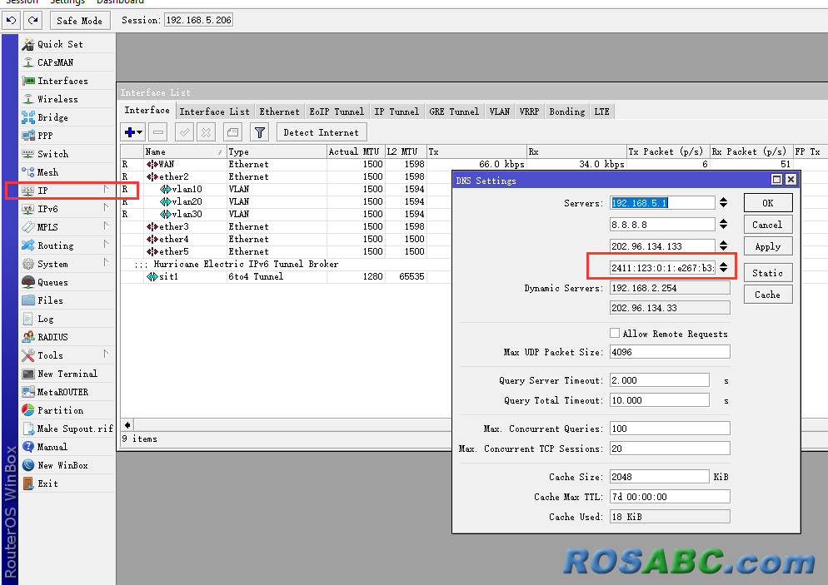Open the Manual sidebar entry
This screenshot has height=585, width=828.
point(67,447)
